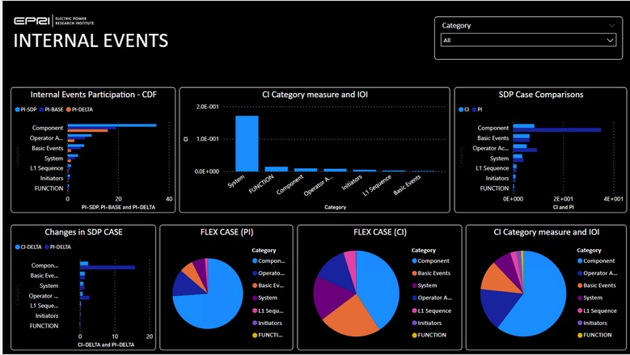Toggle PI-BASE legend in CDF chart
The width and height of the screenshot is (630, 355).
point(52,109)
